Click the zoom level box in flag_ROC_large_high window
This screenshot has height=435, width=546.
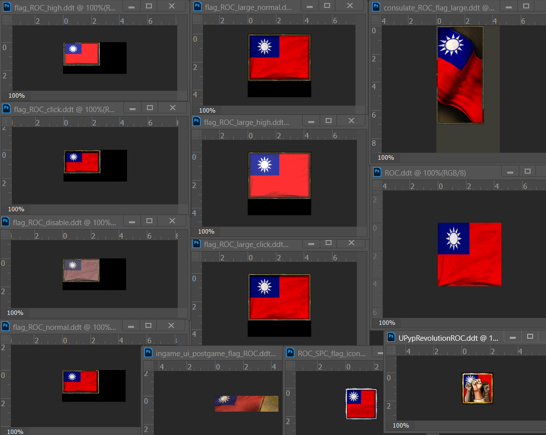click(x=206, y=231)
